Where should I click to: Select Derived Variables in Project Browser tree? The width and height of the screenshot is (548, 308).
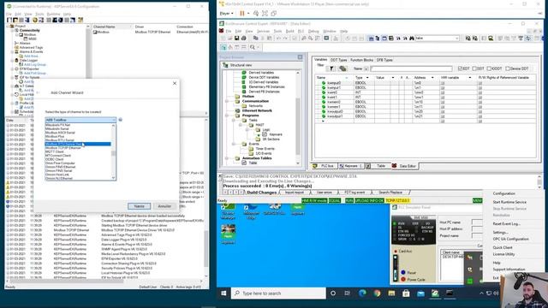261,73
